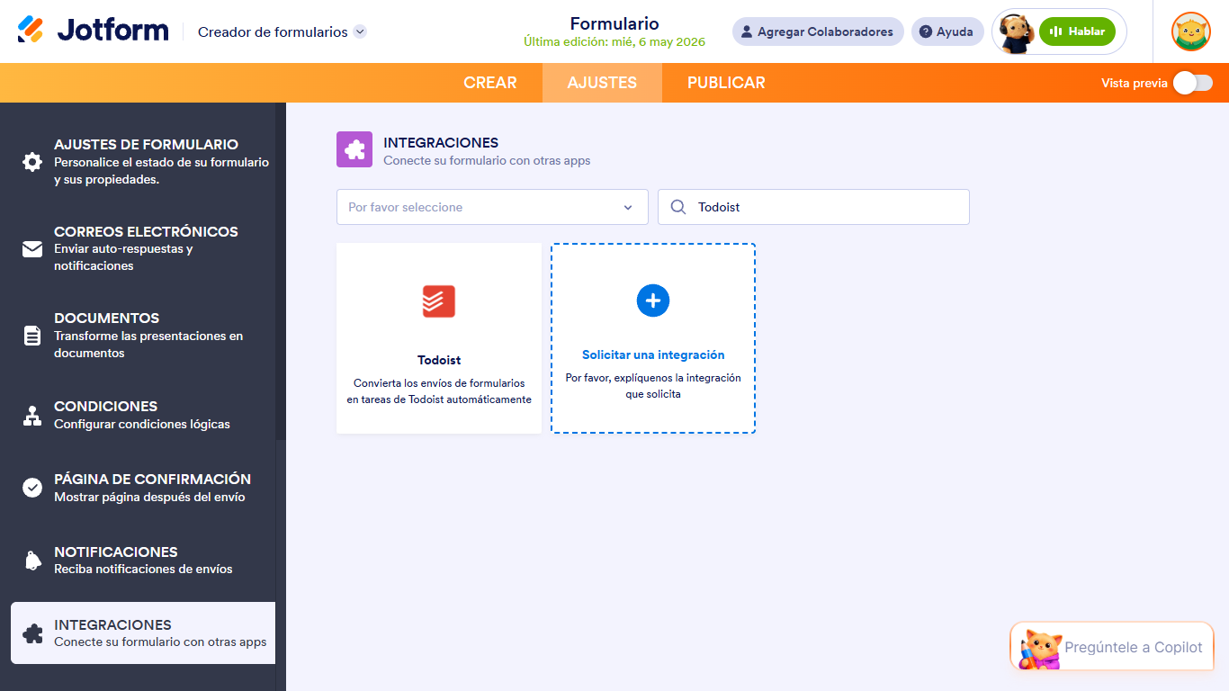Click the checkmark confirmation icon

pyautogui.click(x=32, y=488)
